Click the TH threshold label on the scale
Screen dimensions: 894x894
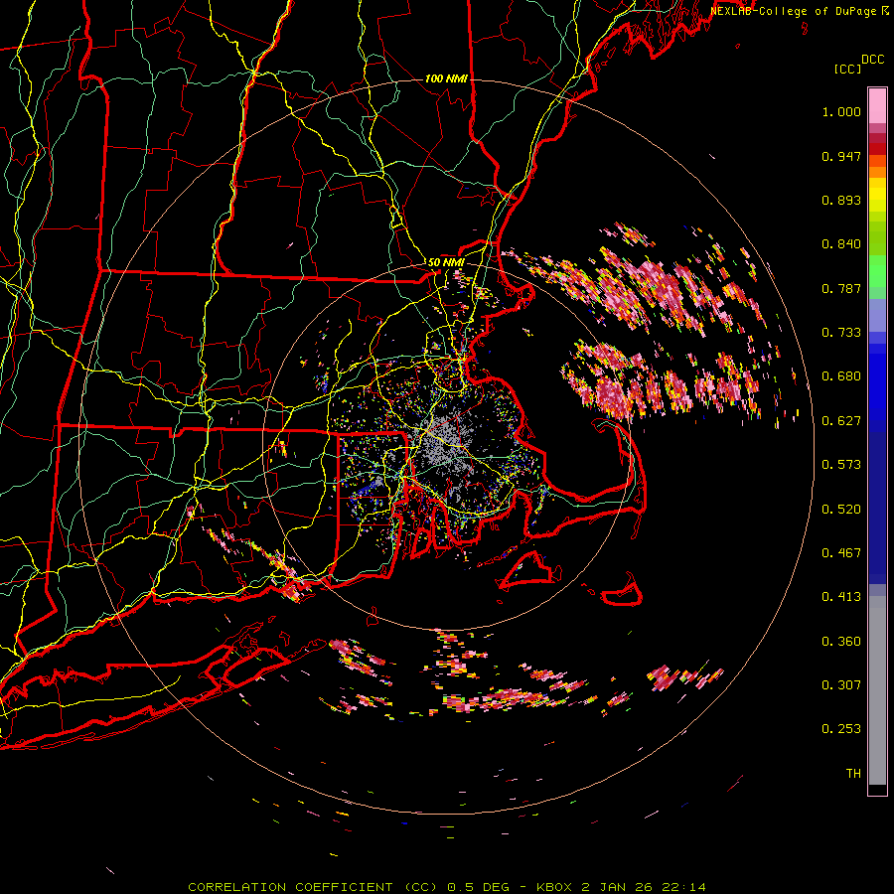pos(853,774)
